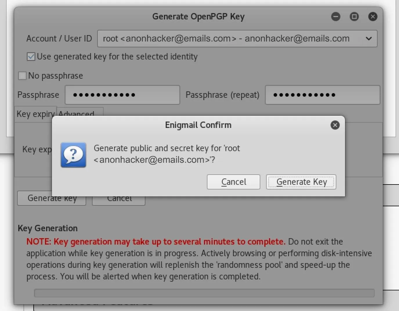The height and width of the screenshot is (311, 399).
Task: Cancel the Enigmail Confirm dialog
Action: point(233,182)
